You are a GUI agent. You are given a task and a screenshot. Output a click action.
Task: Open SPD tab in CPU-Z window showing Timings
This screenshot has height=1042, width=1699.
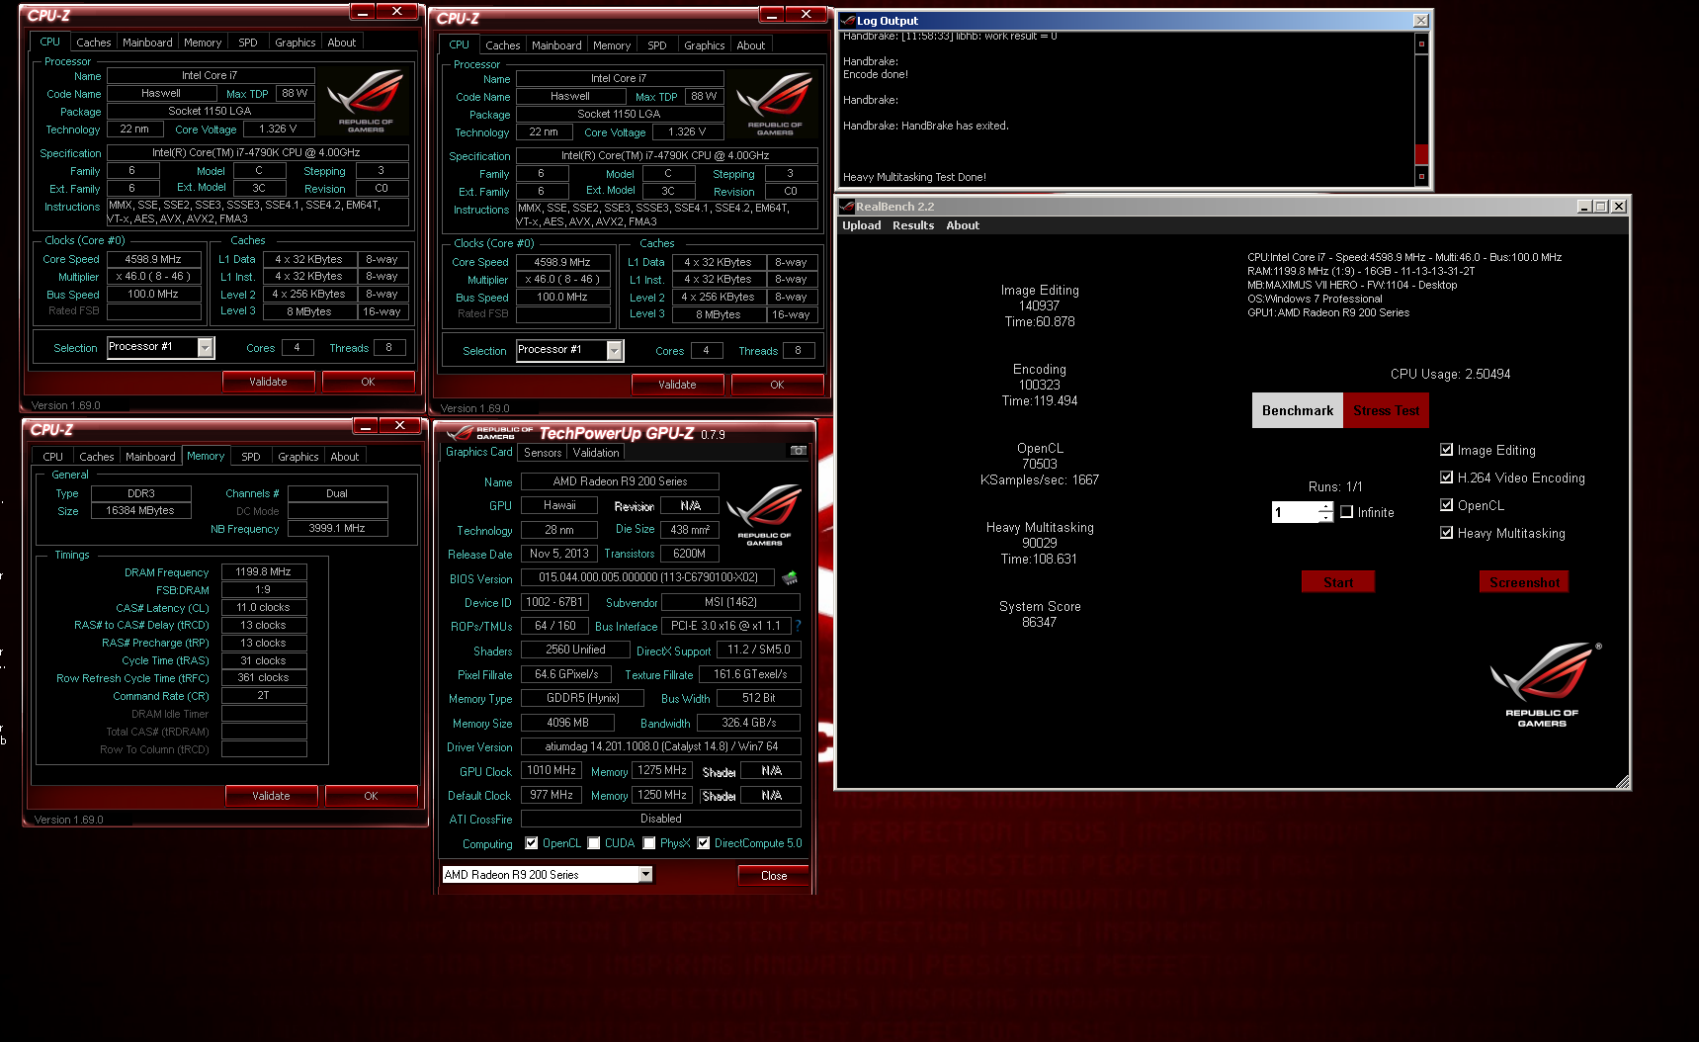point(251,457)
